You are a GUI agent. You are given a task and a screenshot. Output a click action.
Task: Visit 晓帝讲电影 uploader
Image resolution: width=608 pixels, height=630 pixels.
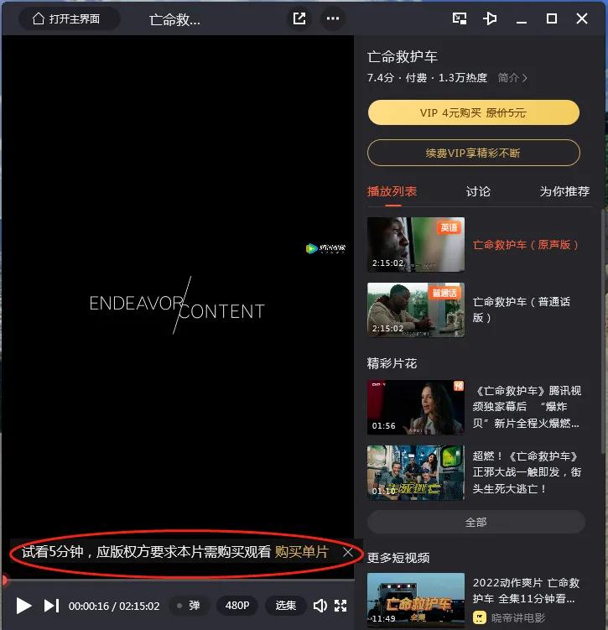(x=510, y=617)
